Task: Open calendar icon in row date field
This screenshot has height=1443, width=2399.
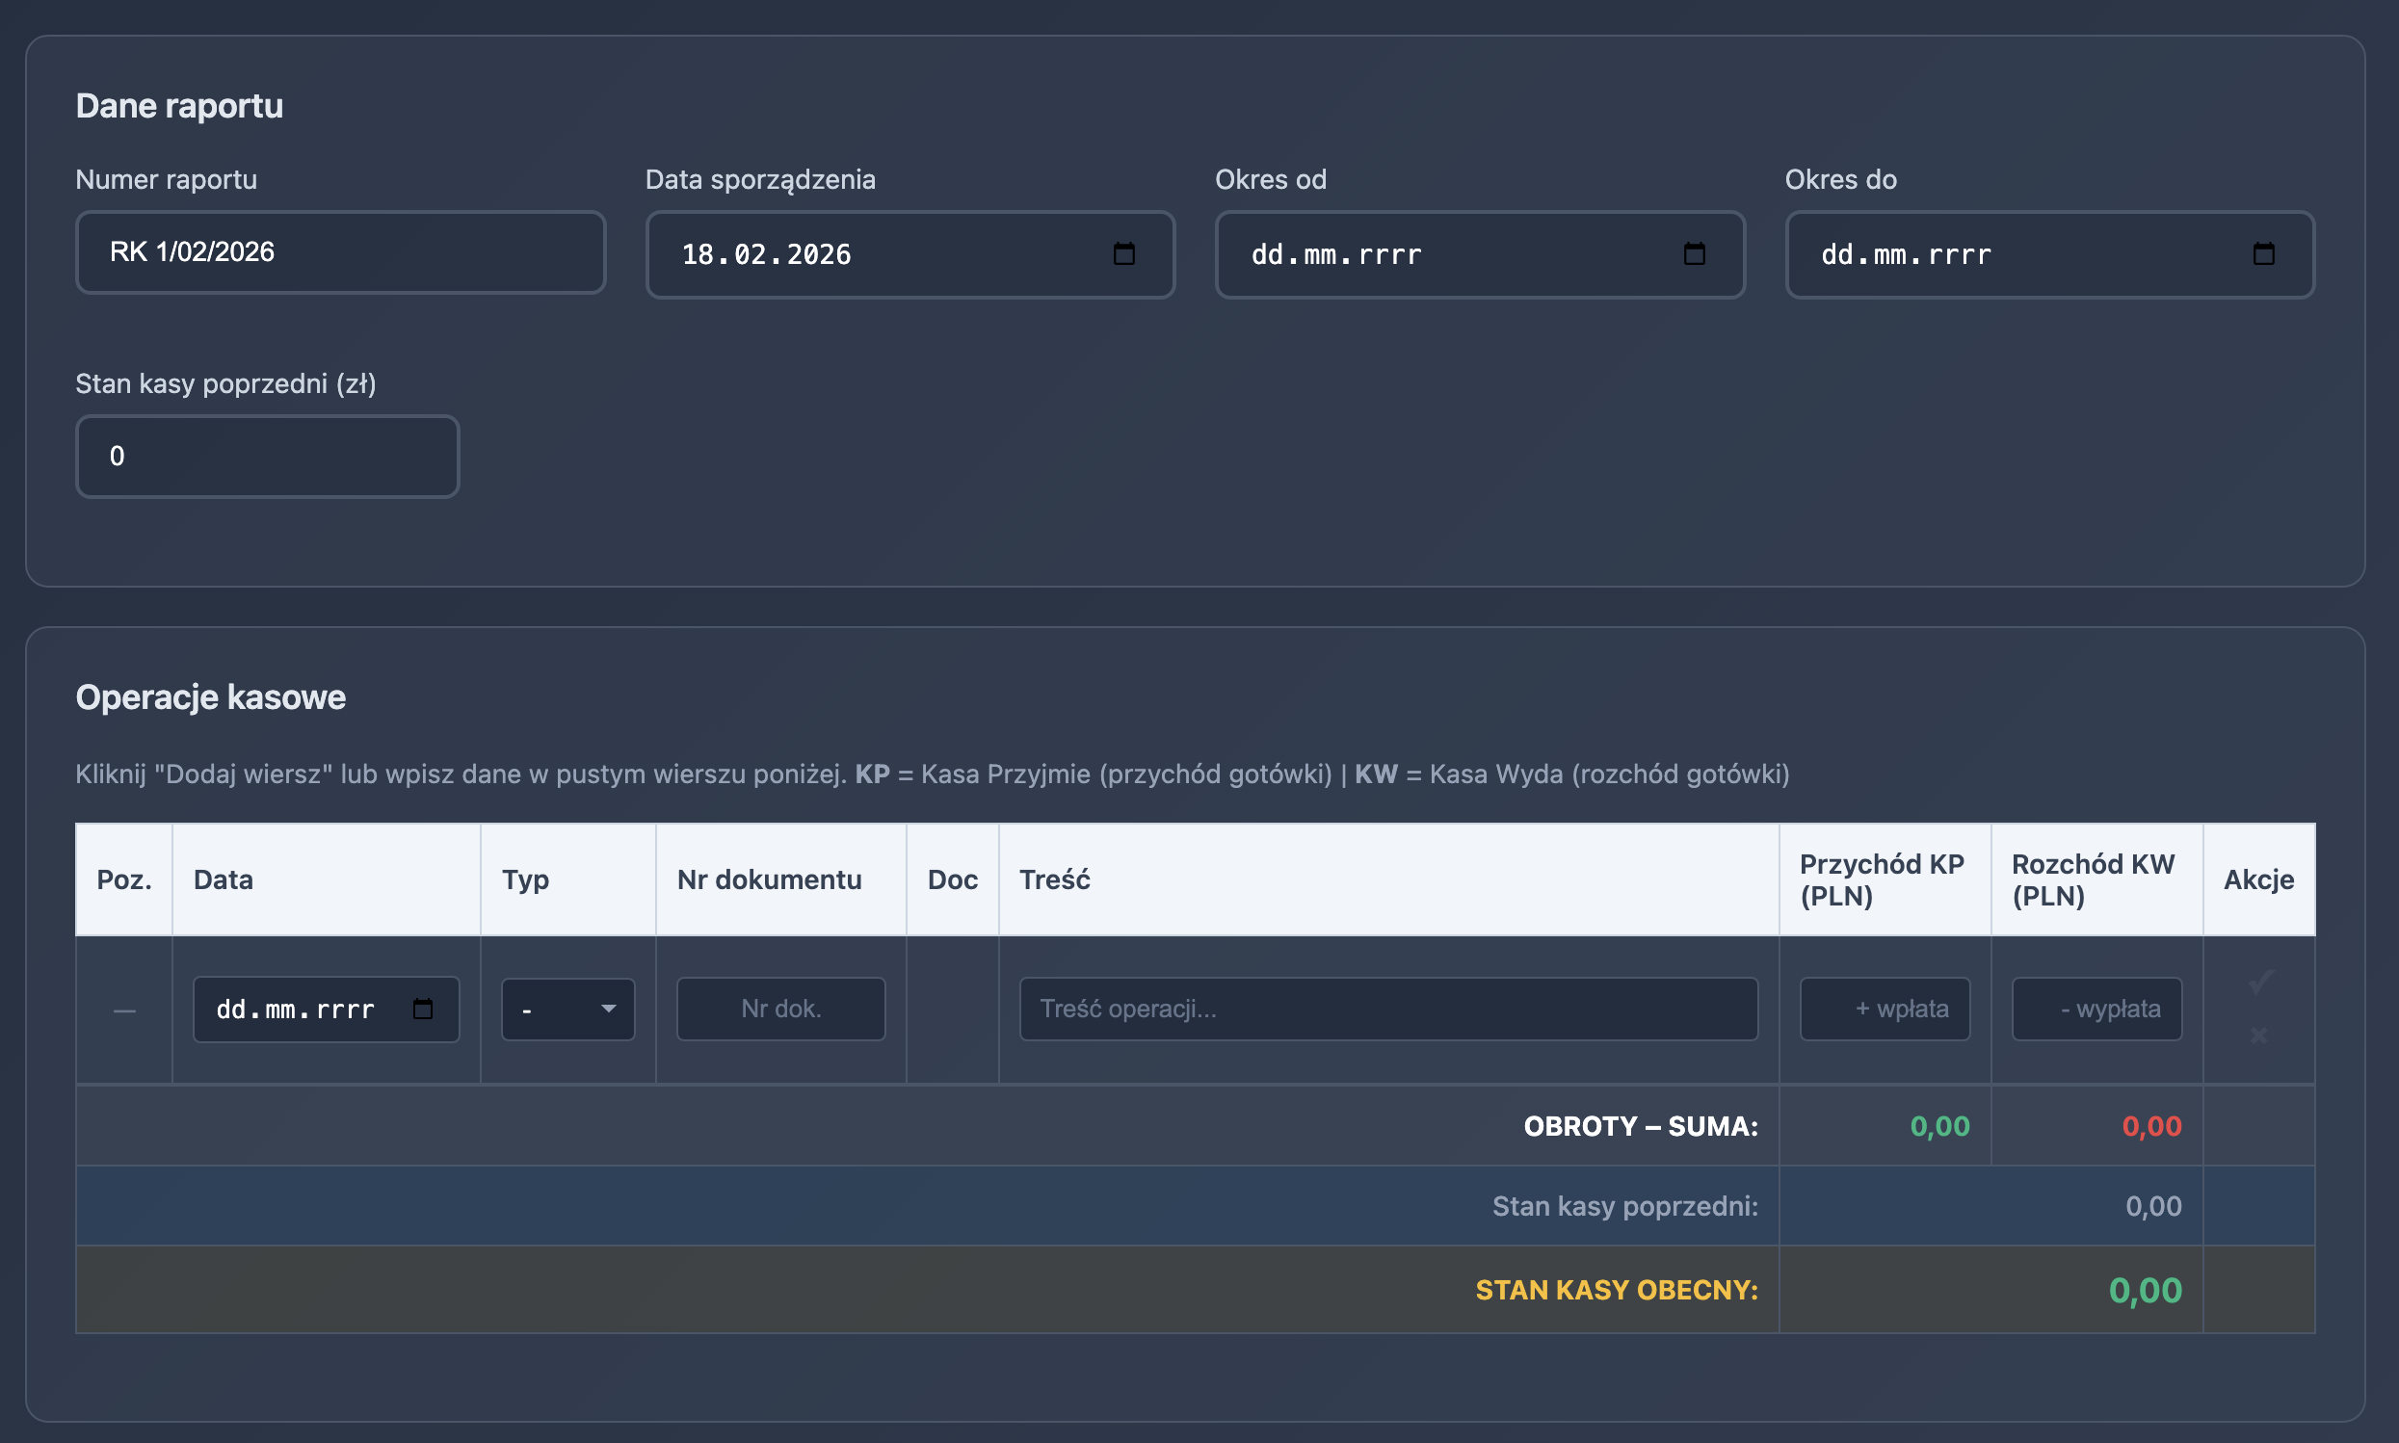Action: click(423, 1009)
